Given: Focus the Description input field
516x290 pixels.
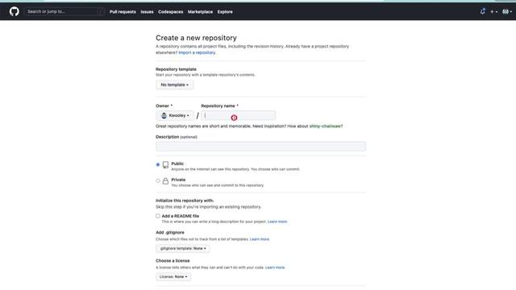Looking at the screenshot, I should (x=260, y=147).
